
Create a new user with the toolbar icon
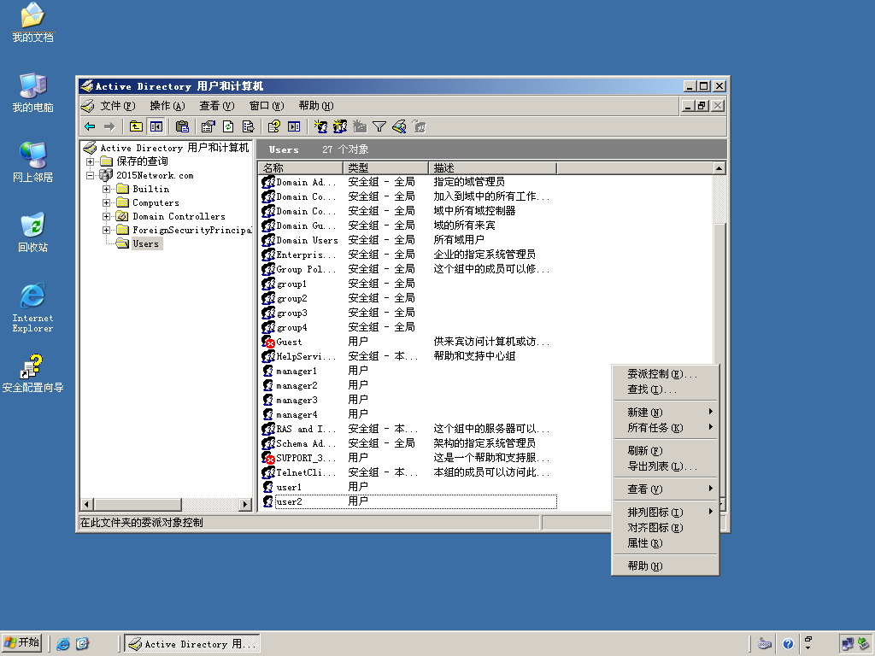[320, 127]
